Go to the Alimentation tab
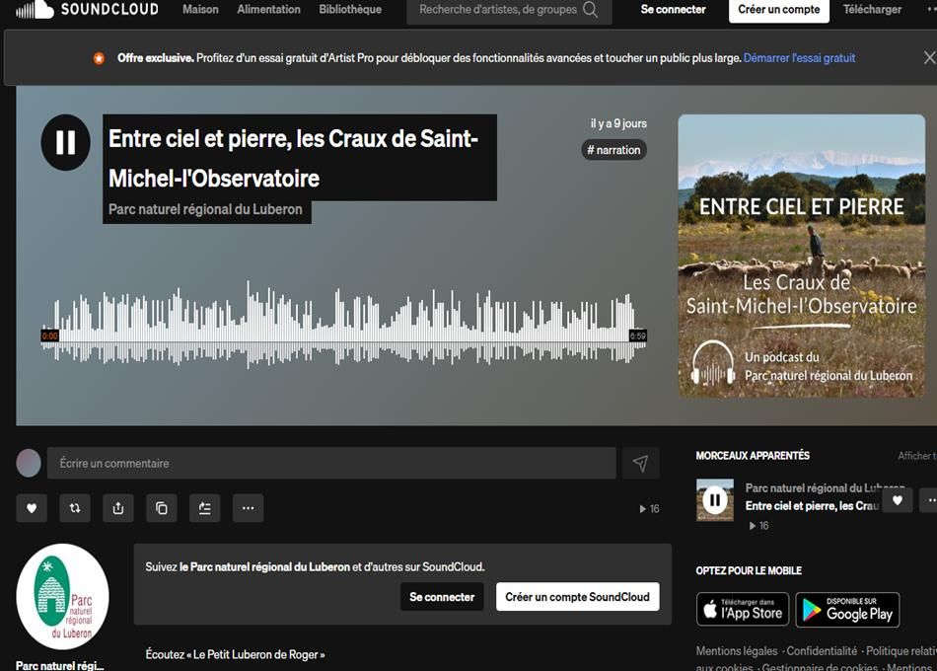Image resolution: width=937 pixels, height=671 pixels. click(268, 10)
